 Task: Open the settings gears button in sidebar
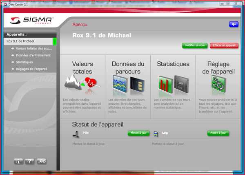(42, 161)
